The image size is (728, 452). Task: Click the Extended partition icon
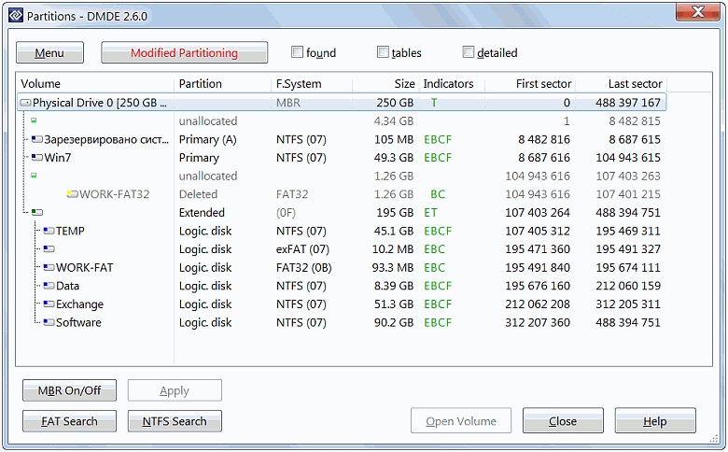(35, 213)
